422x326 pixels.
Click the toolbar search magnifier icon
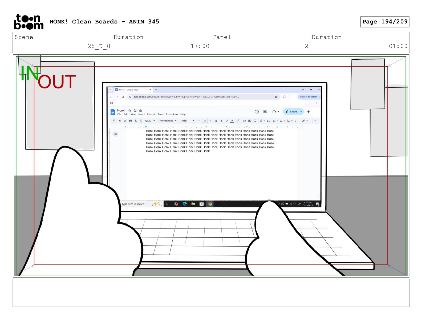(x=114, y=121)
